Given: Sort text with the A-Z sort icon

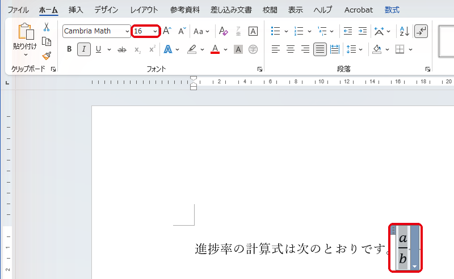Looking at the screenshot, I should [405, 31].
